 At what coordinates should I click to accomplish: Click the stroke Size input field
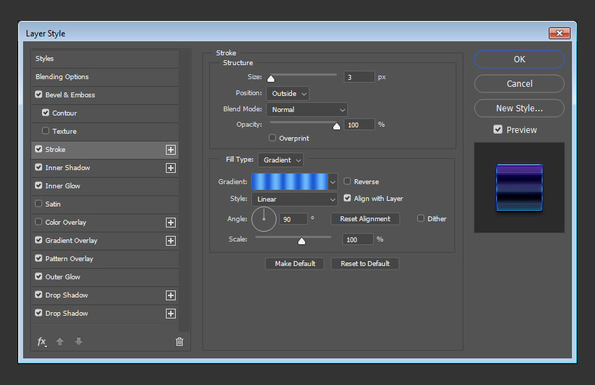(x=359, y=77)
